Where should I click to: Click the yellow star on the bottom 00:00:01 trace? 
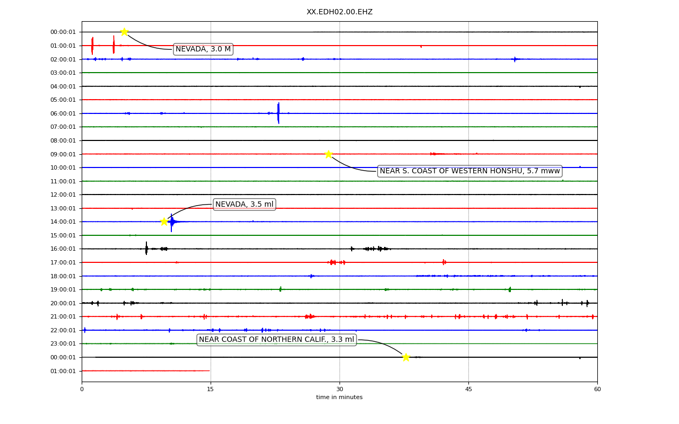coord(406,357)
